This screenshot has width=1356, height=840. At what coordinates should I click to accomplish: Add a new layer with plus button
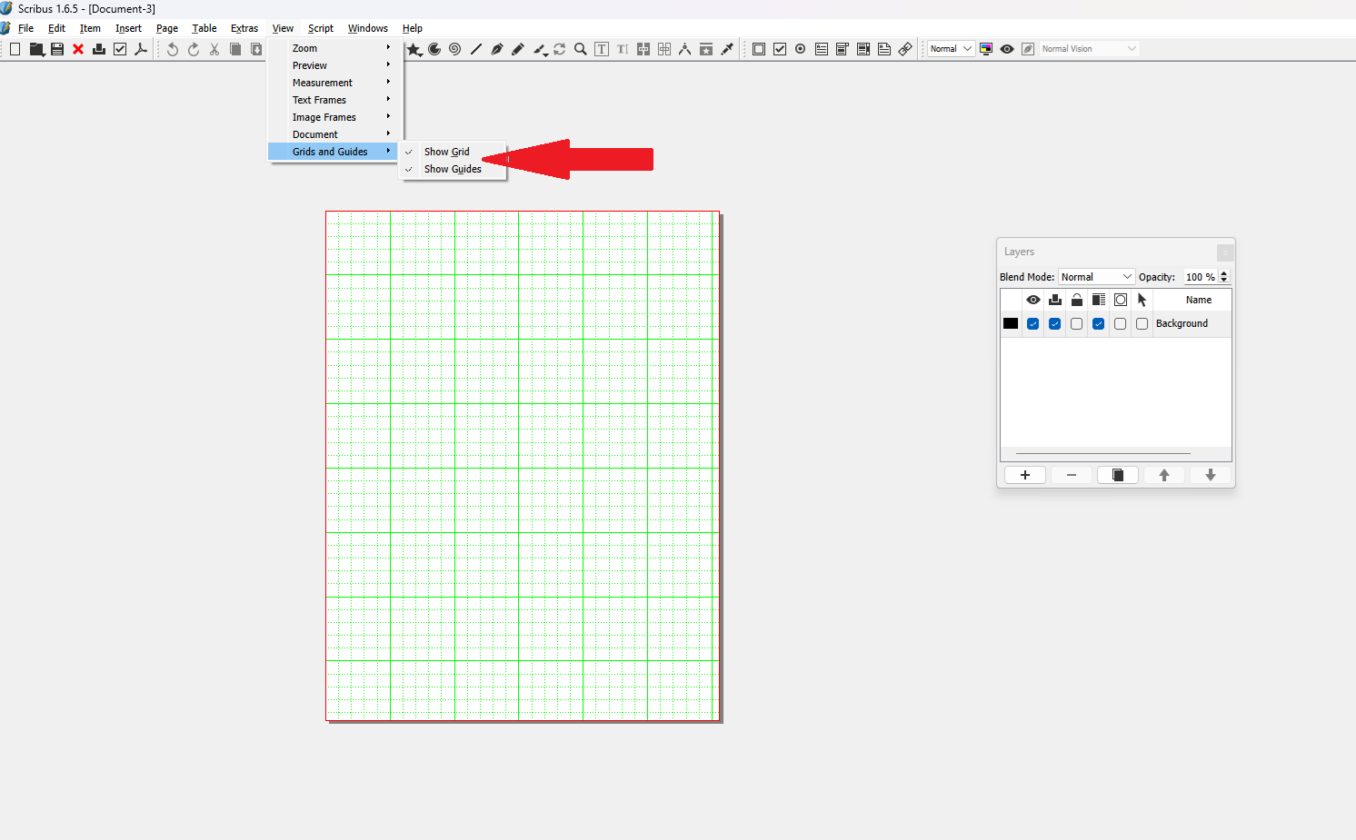(1025, 475)
